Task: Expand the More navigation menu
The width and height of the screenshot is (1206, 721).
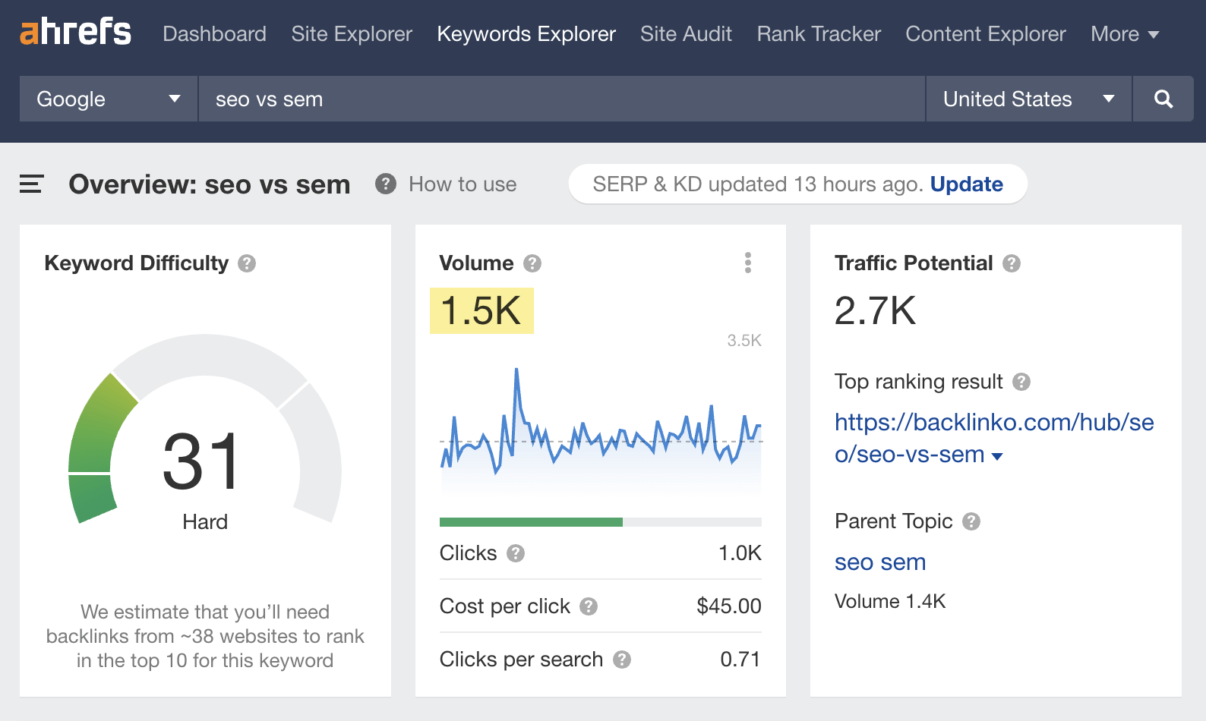Action: click(1124, 34)
